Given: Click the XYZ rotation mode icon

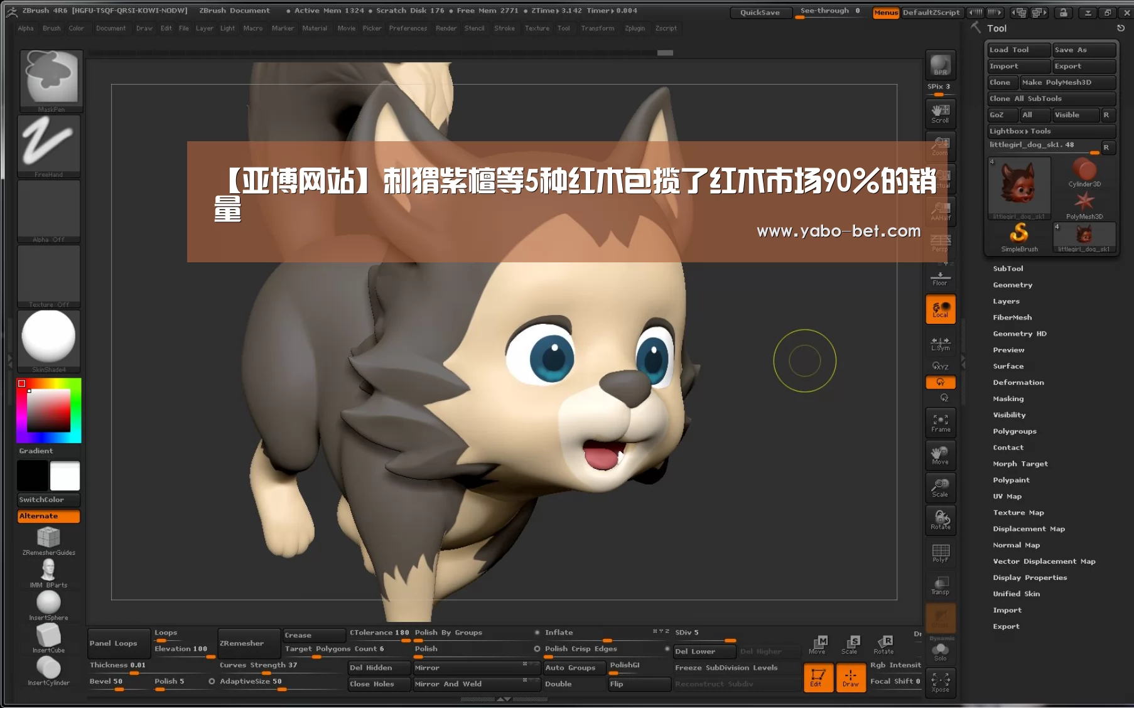Looking at the screenshot, I should [x=940, y=366].
